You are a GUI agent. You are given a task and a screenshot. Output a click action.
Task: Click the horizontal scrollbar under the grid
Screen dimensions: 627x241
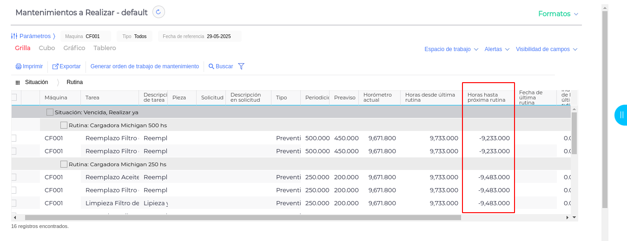pos(243,217)
